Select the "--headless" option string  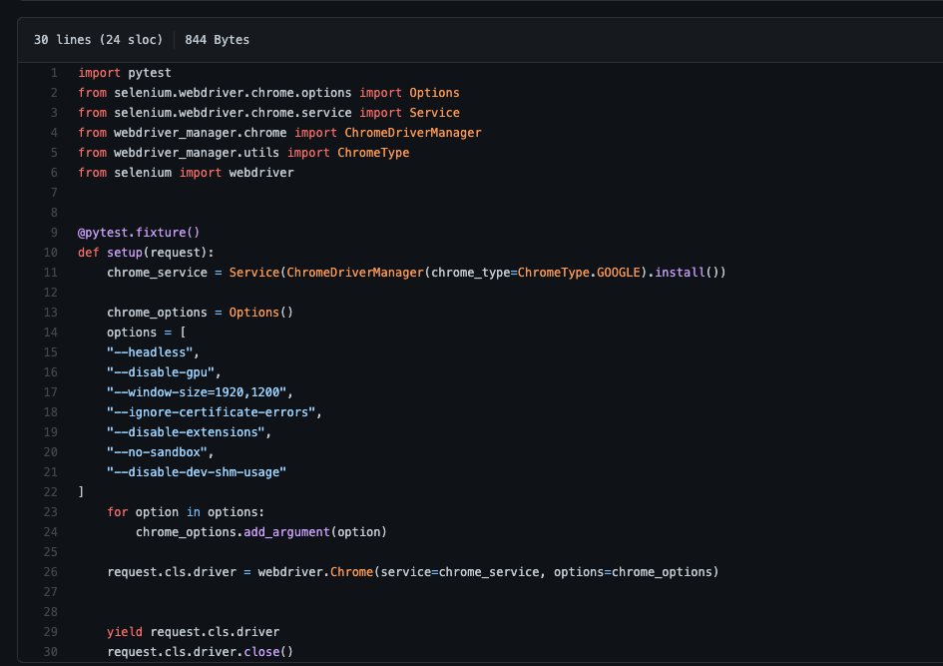coord(150,351)
